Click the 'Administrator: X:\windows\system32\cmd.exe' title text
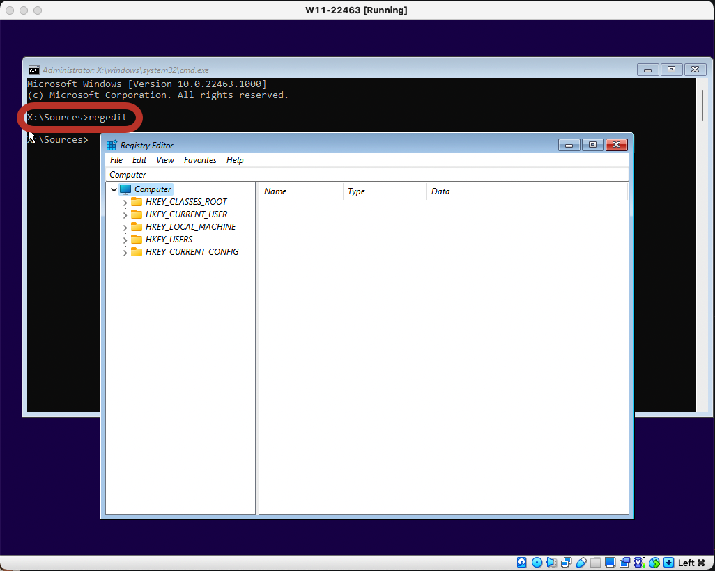This screenshot has width=715, height=571. [126, 70]
